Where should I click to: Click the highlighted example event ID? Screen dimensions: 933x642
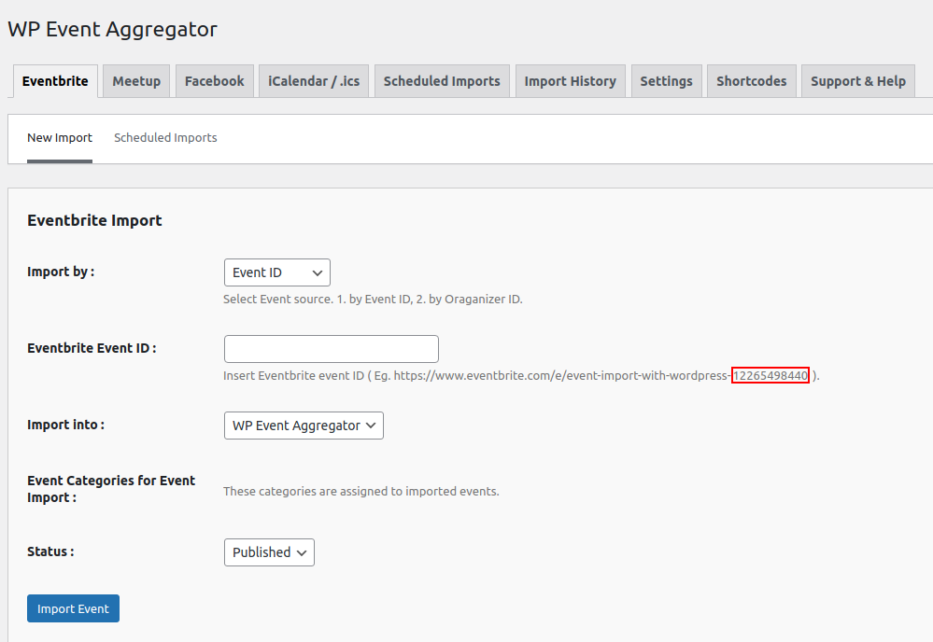770,375
